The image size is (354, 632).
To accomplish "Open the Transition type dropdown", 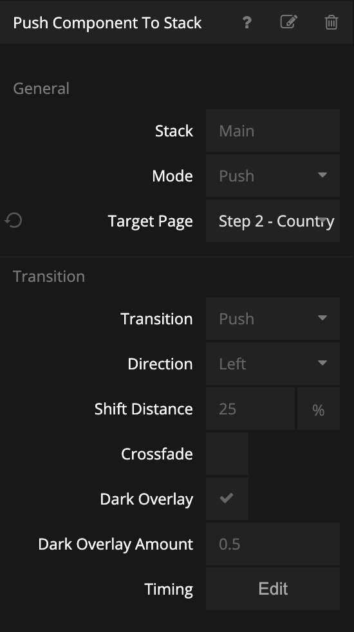I will 273,319.
